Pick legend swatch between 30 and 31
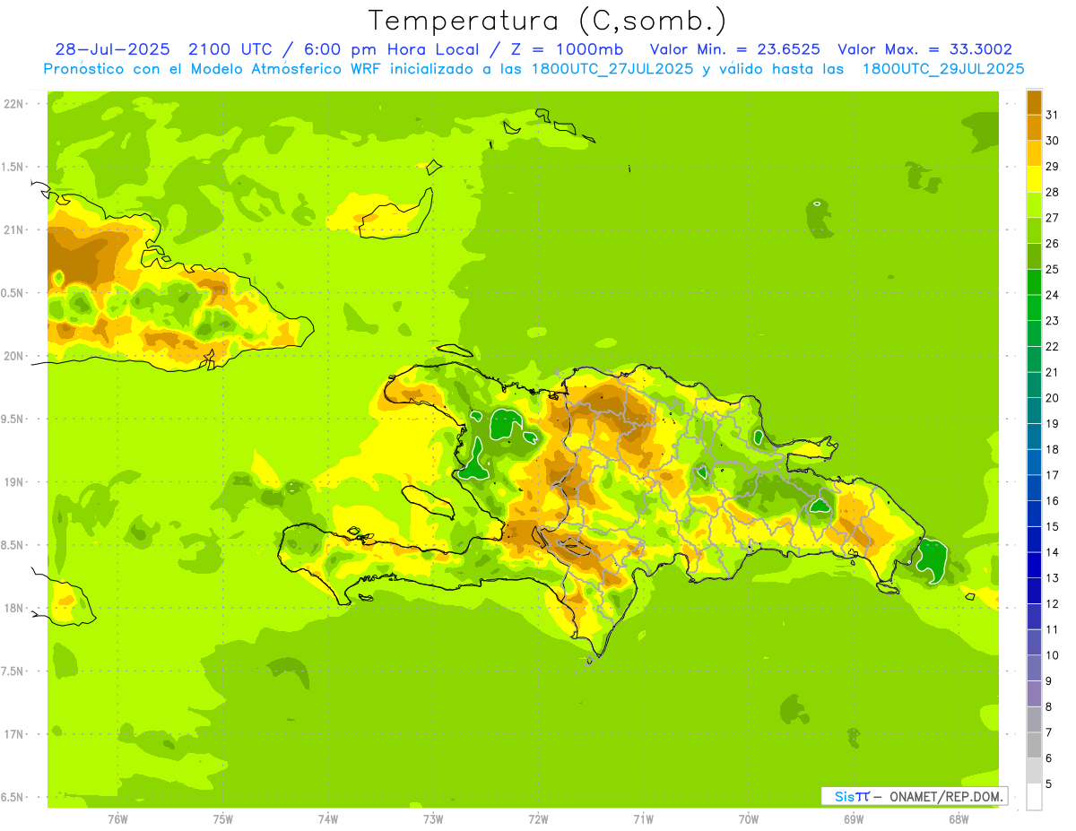1076x831 pixels. [1034, 127]
